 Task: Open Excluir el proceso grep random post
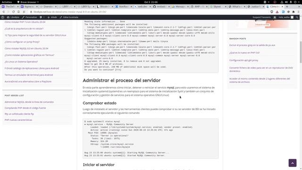point(252,45)
